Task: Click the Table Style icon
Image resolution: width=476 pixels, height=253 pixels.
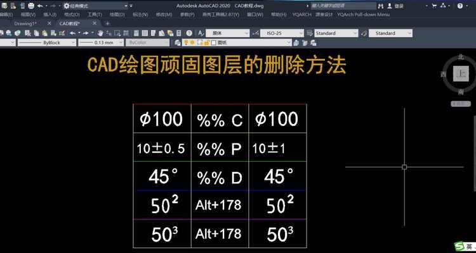Action: 310,34
